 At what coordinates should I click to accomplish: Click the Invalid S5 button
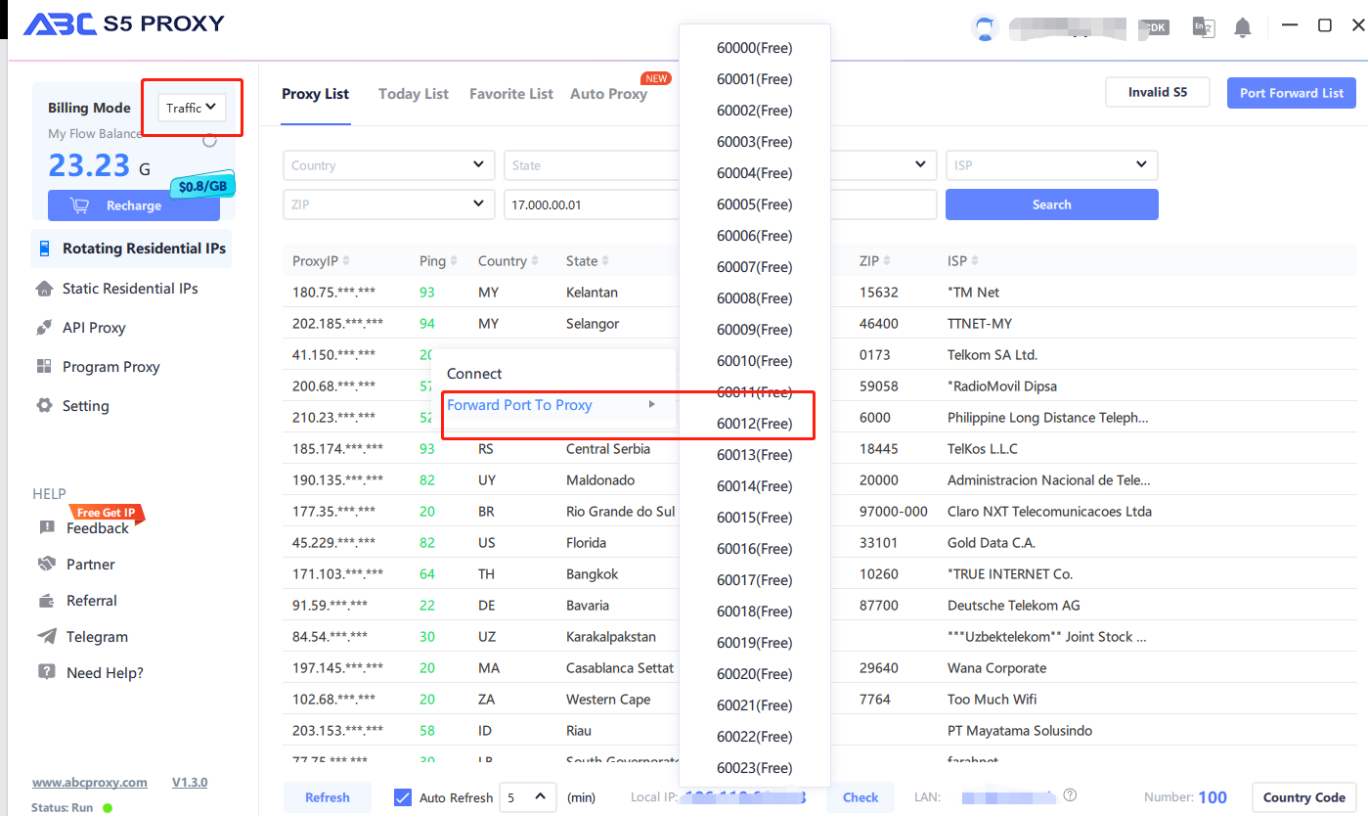[x=1158, y=92]
